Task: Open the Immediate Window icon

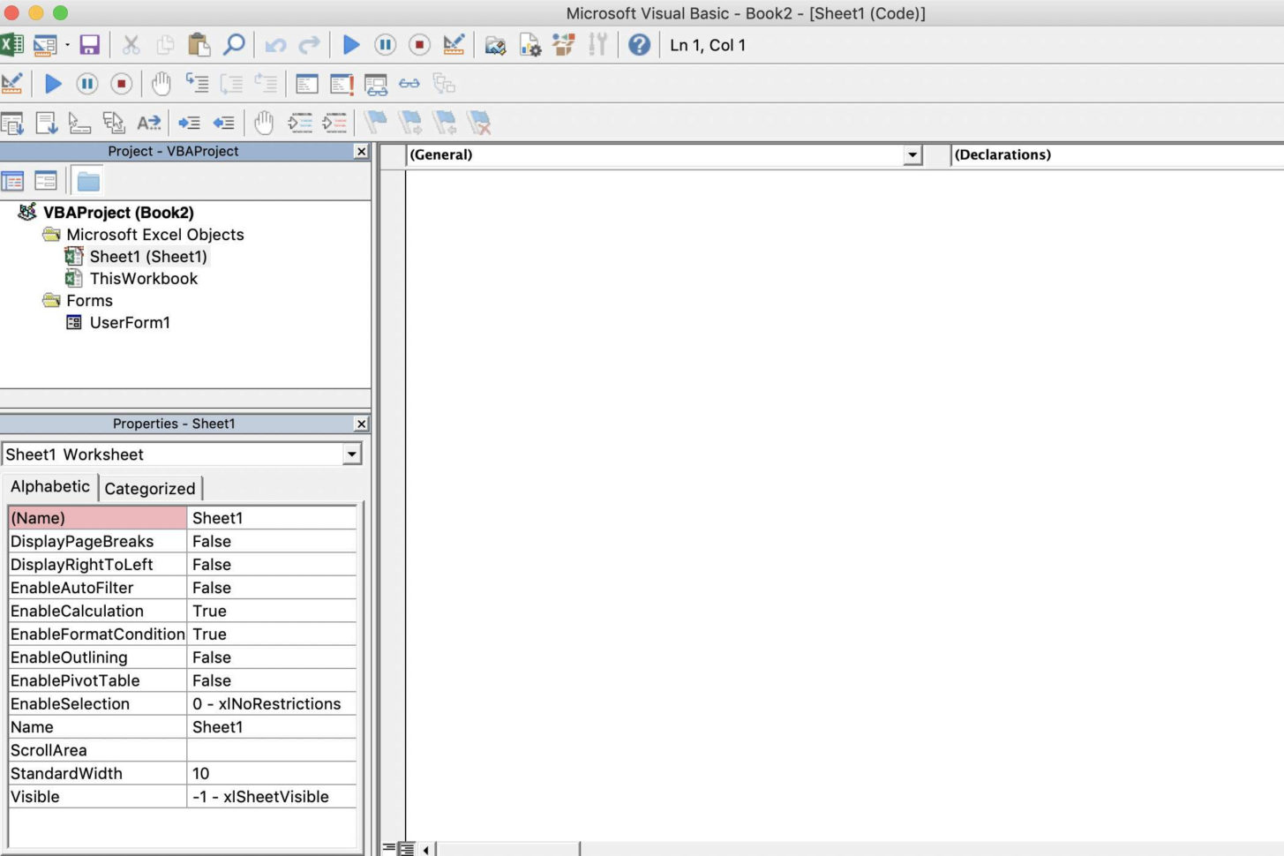Action: 342,84
